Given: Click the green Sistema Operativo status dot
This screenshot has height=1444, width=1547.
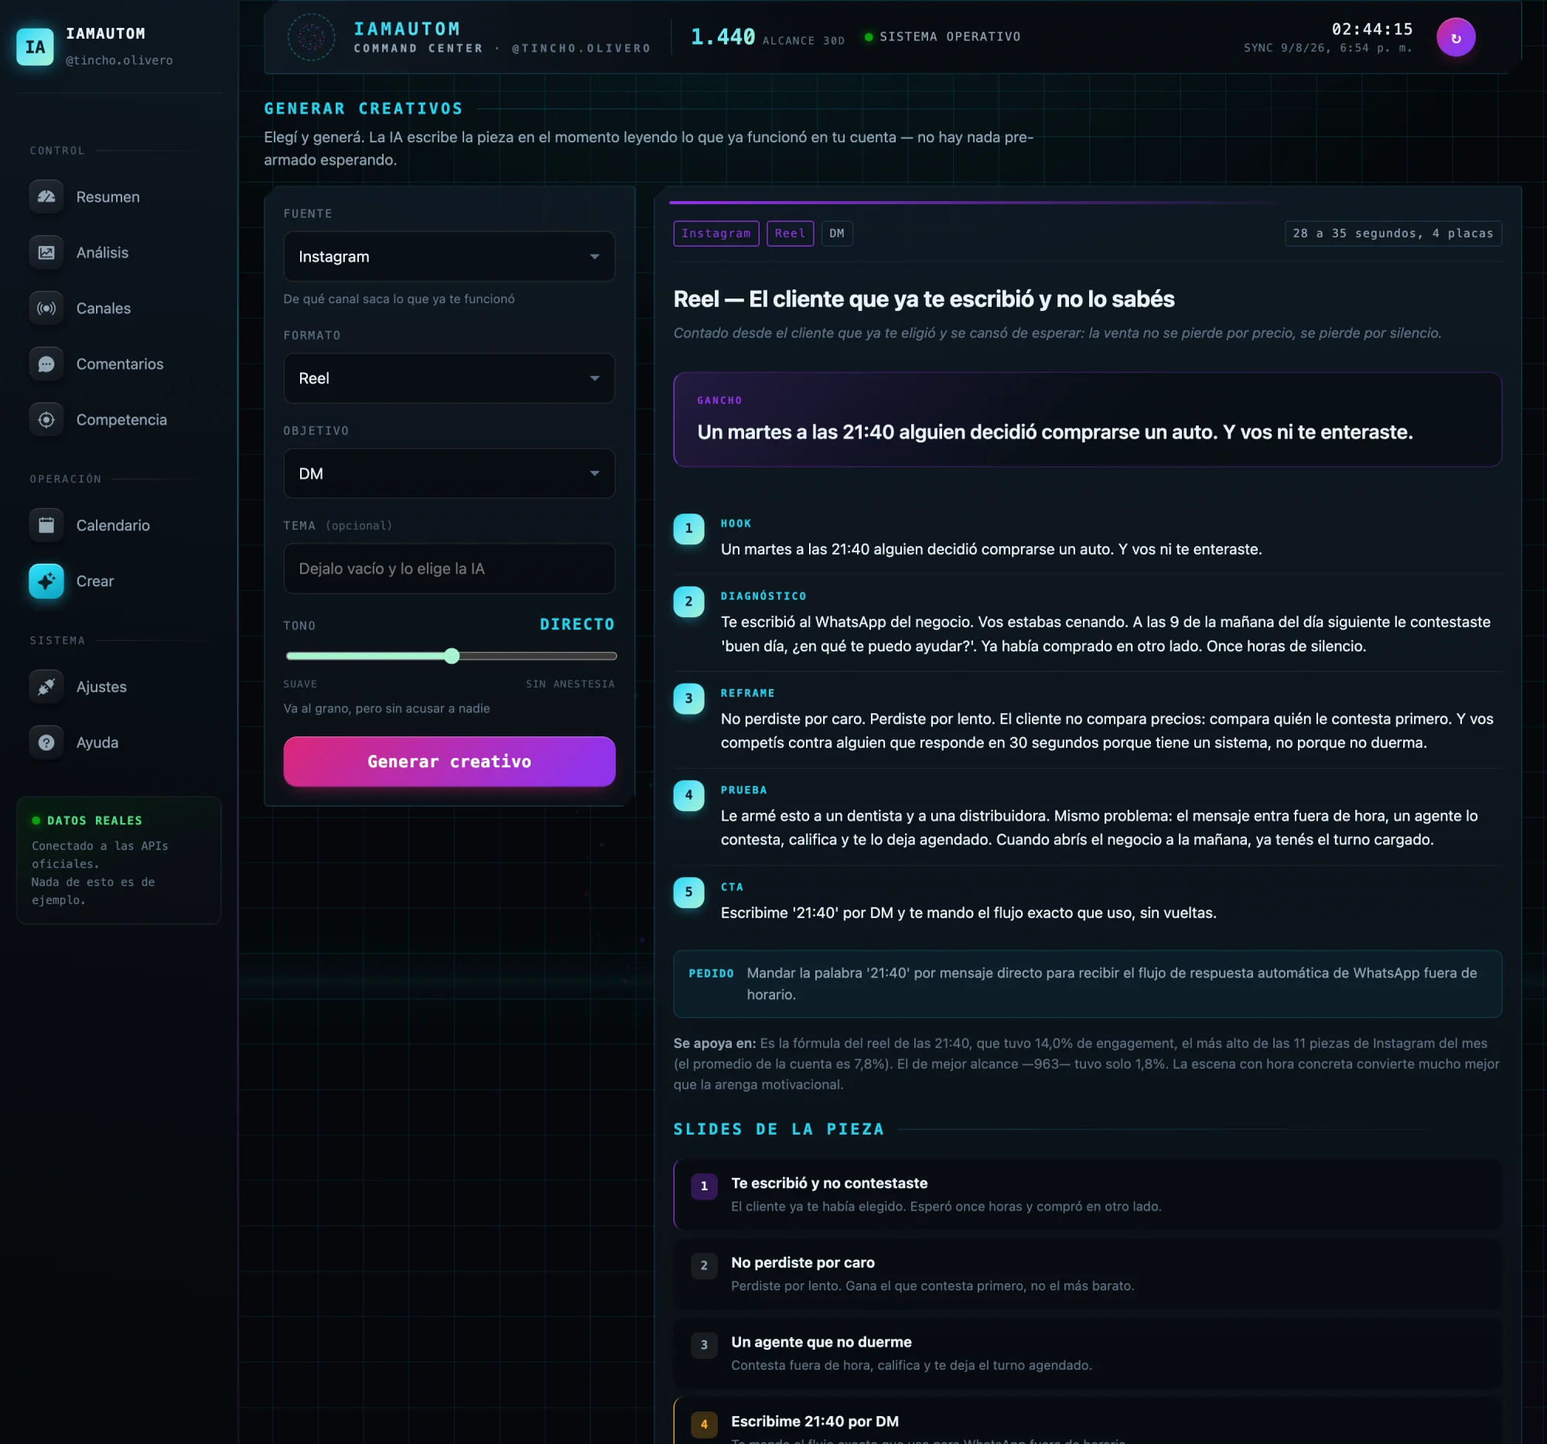Looking at the screenshot, I should pos(869,36).
